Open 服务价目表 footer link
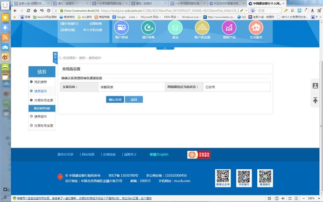This screenshot has height=202, width=323. (x=65, y=155)
